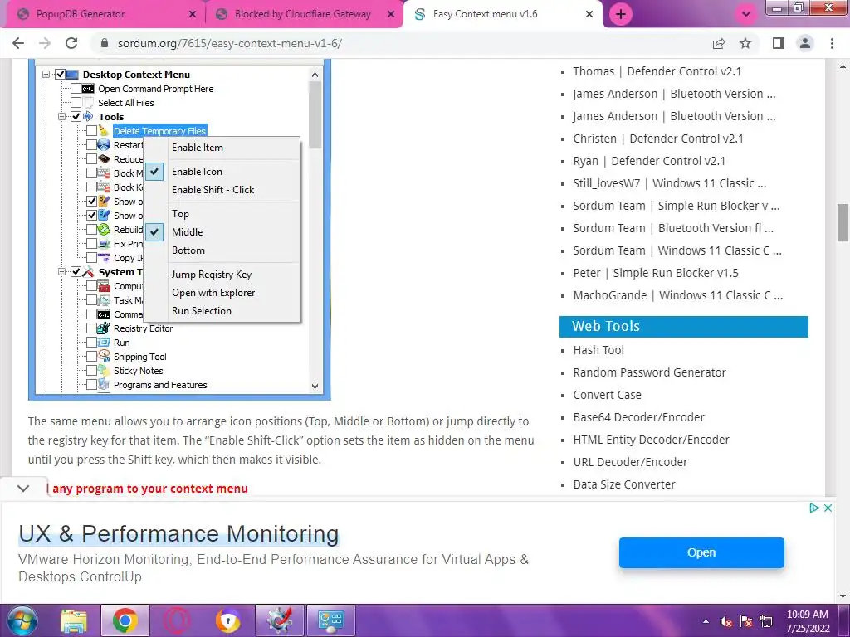Open the Chrome three-dot menu

832,43
